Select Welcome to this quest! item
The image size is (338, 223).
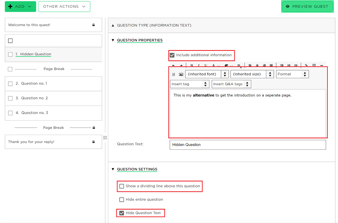click(53, 25)
